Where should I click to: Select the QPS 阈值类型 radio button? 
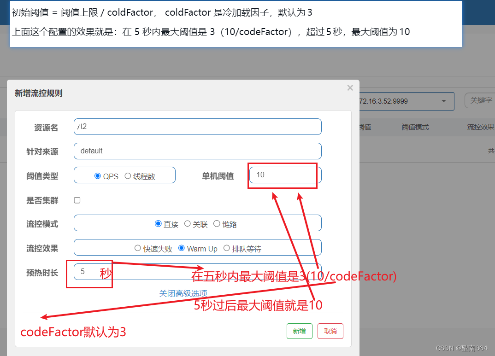[x=97, y=175]
